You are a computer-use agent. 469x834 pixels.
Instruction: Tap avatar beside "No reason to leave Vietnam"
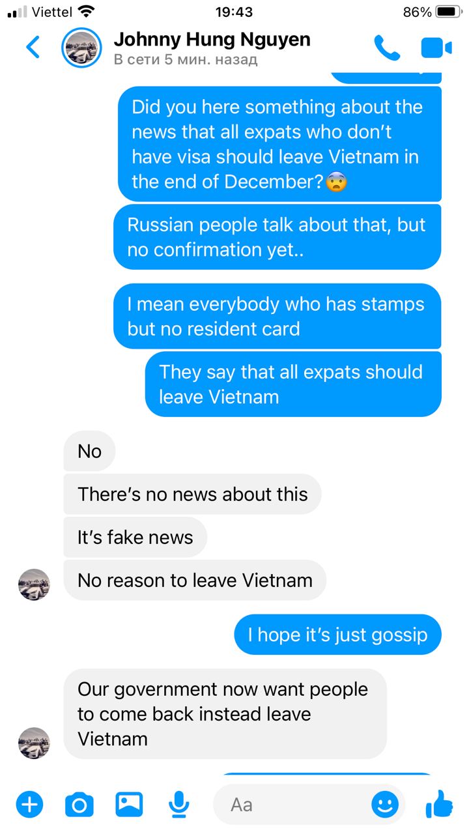point(34,584)
